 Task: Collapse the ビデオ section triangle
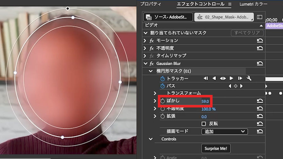(261, 25)
